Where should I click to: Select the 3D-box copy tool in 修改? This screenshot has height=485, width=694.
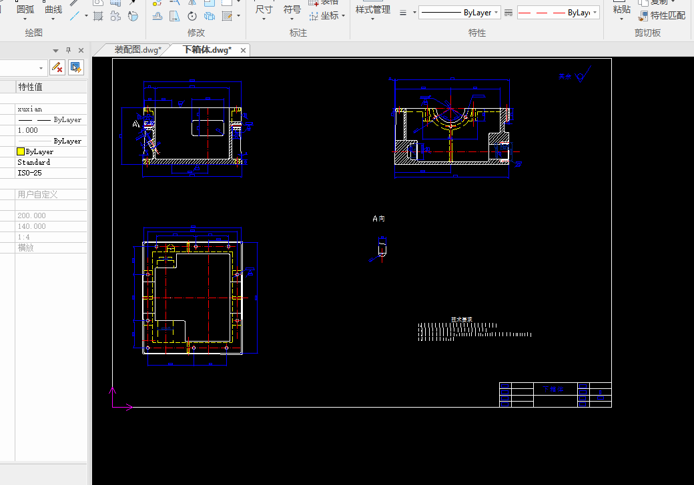[x=210, y=17]
